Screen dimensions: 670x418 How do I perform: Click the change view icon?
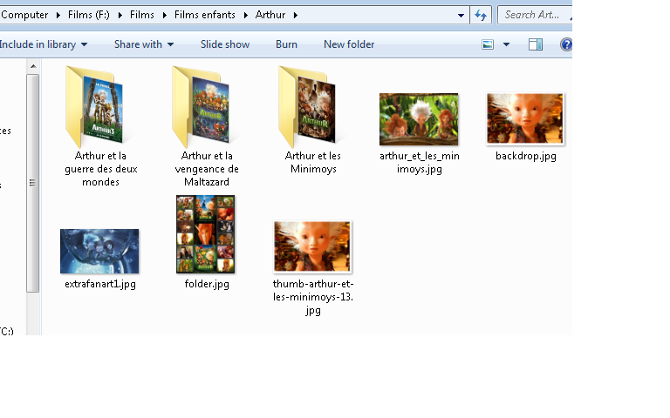pos(488,44)
